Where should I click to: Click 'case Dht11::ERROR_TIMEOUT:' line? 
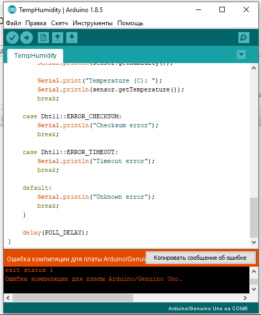pyautogui.click(x=70, y=153)
